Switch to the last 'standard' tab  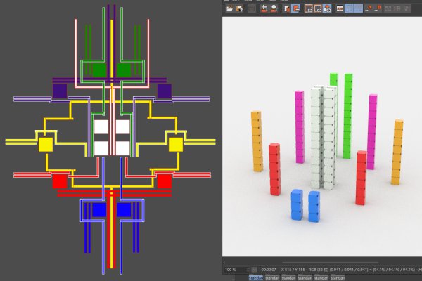(337, 277)
